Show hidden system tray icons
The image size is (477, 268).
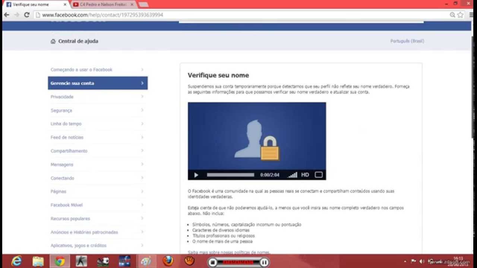tap(406, 261)
